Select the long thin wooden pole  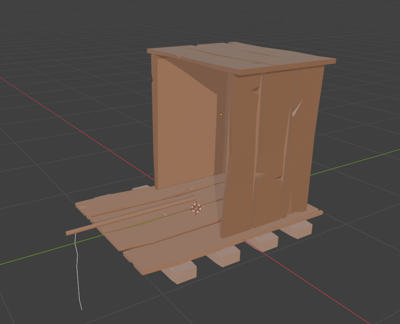[x=127, y=216]
